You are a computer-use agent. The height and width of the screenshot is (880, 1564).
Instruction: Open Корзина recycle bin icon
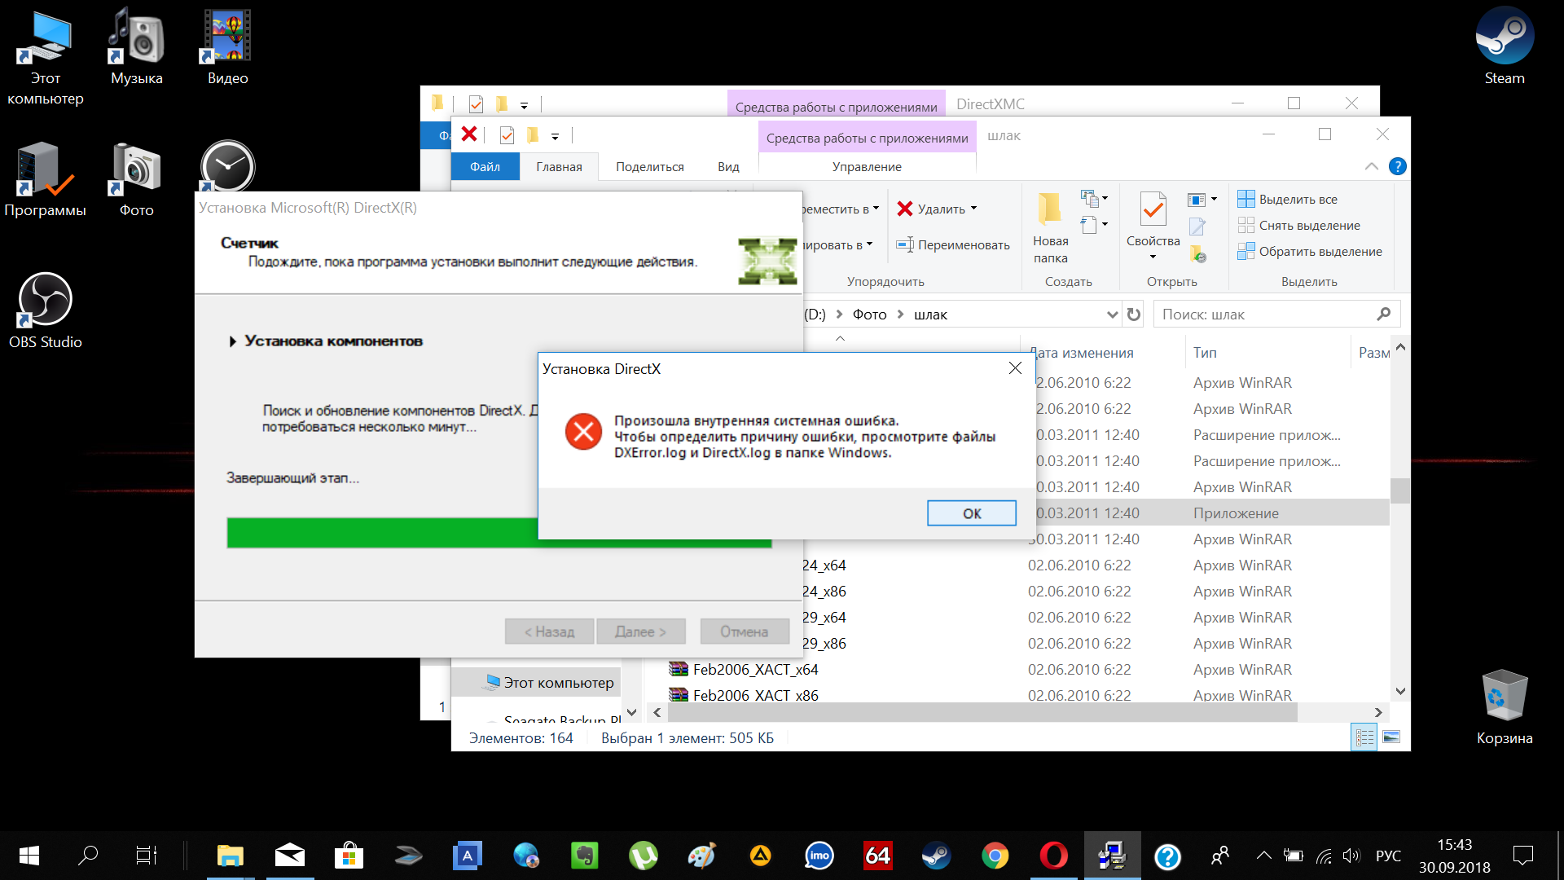pos(1504,706)
